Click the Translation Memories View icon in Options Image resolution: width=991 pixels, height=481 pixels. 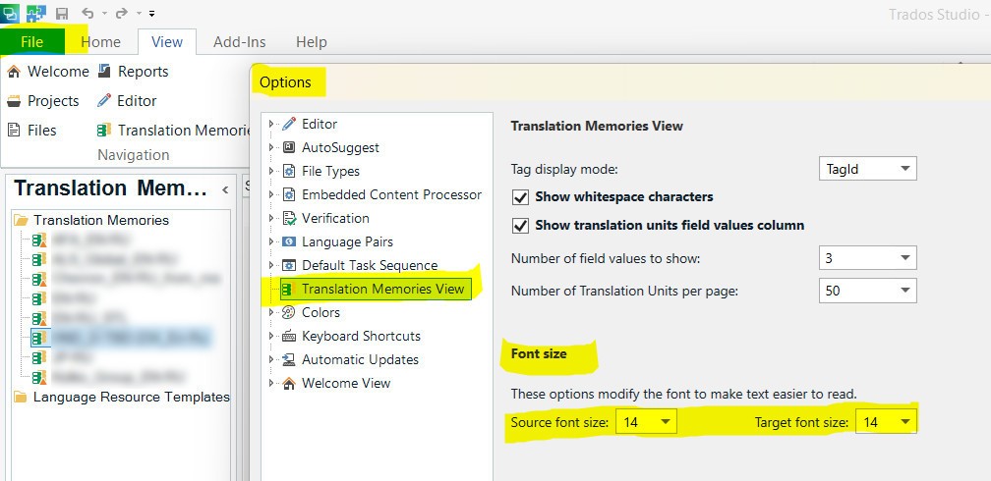click(289, 290)
